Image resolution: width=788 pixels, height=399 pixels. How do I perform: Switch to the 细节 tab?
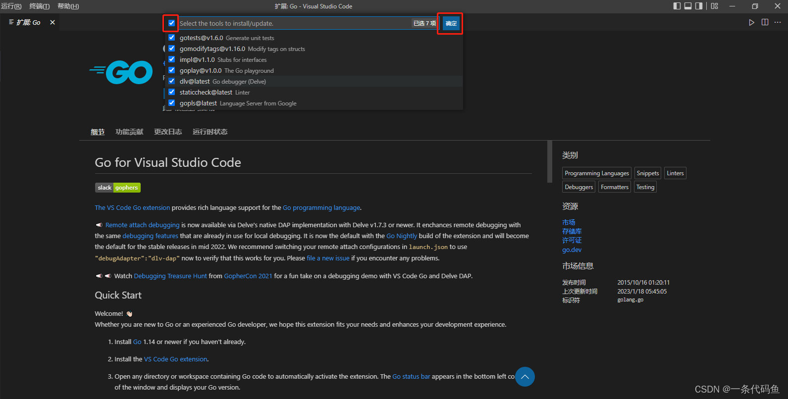(98, 132)
